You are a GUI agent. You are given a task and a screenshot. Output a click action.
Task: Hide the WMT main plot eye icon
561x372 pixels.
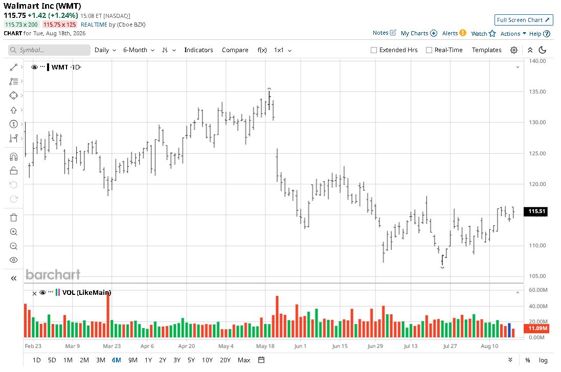pyautogui.click(x=34, y=67)
